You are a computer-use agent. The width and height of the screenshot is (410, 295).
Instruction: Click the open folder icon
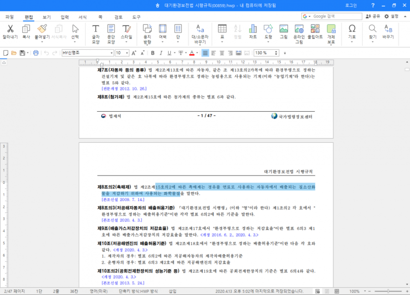pos(14,53)
